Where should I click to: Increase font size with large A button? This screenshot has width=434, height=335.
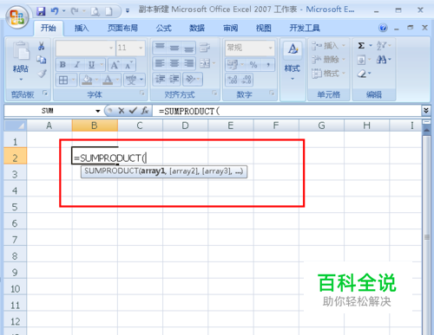tap(115, 65)
